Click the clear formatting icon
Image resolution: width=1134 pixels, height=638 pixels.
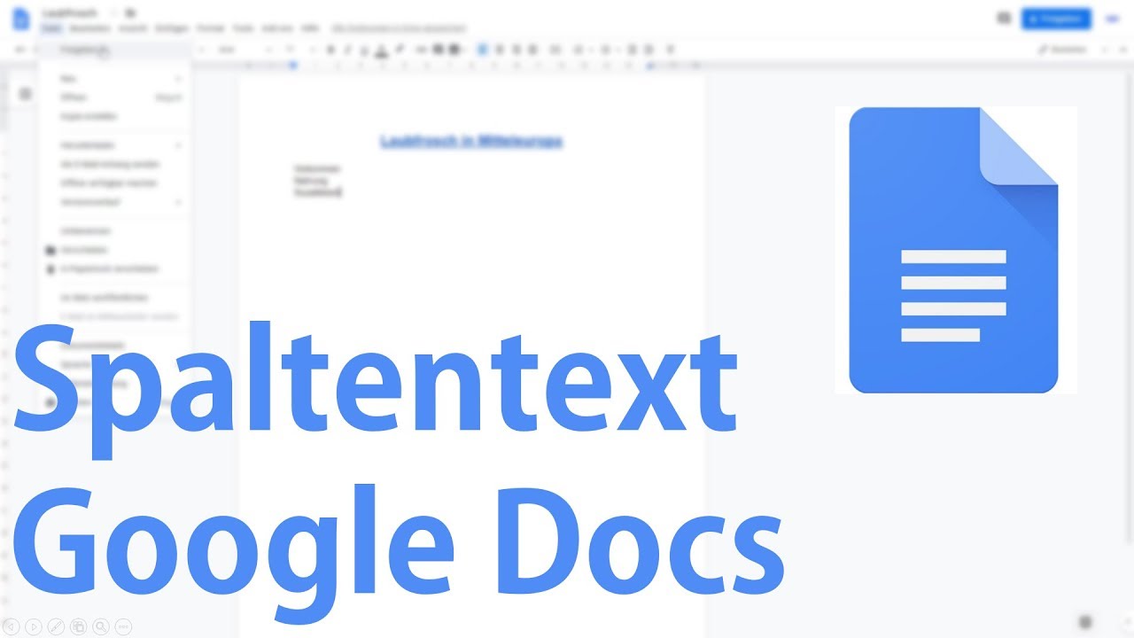[x=670, y=50]
